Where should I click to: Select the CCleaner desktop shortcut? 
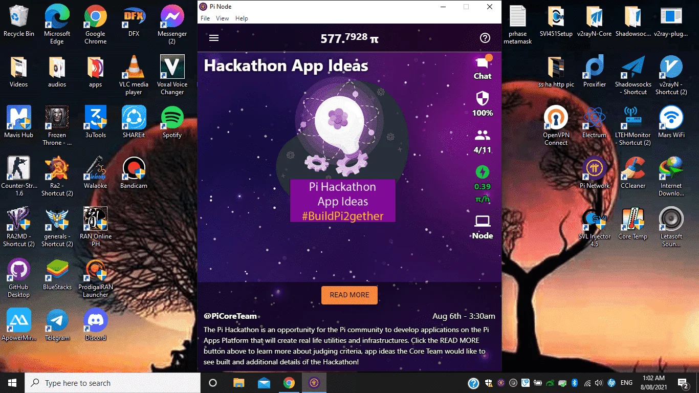[633, 173]
